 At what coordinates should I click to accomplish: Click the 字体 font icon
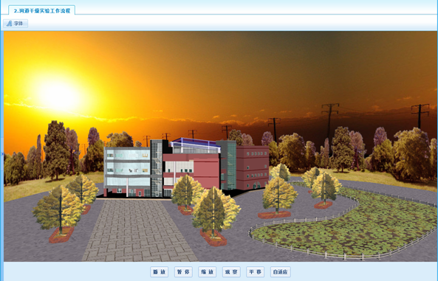click(9, 24)
